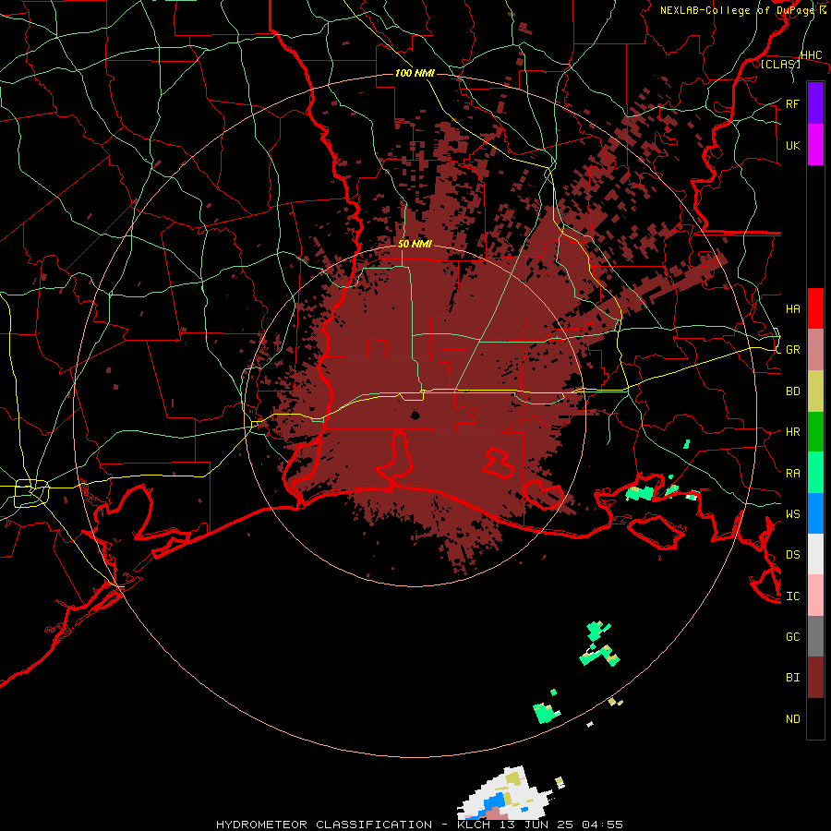Click the BI dark red legend swatch
This screenshot has width=831, height=831.
[x=815, y=678]
